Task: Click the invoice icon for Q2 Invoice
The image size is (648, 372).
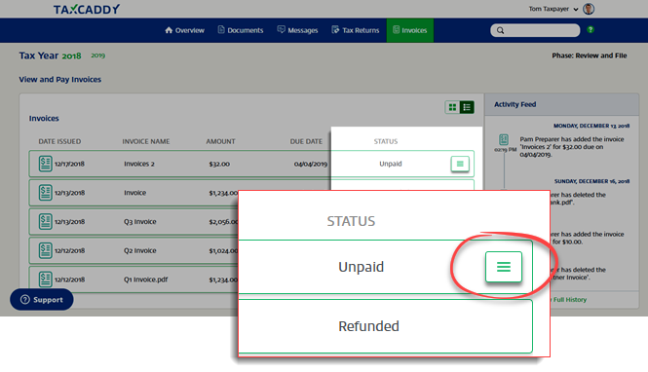Action: point(45,250)
